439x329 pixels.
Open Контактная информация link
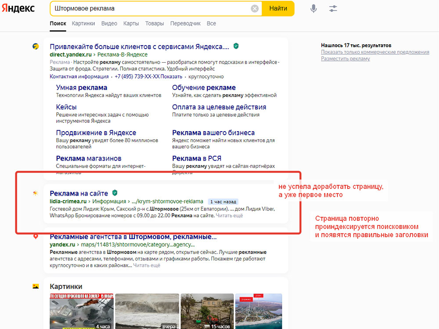(x=79, y=76)
